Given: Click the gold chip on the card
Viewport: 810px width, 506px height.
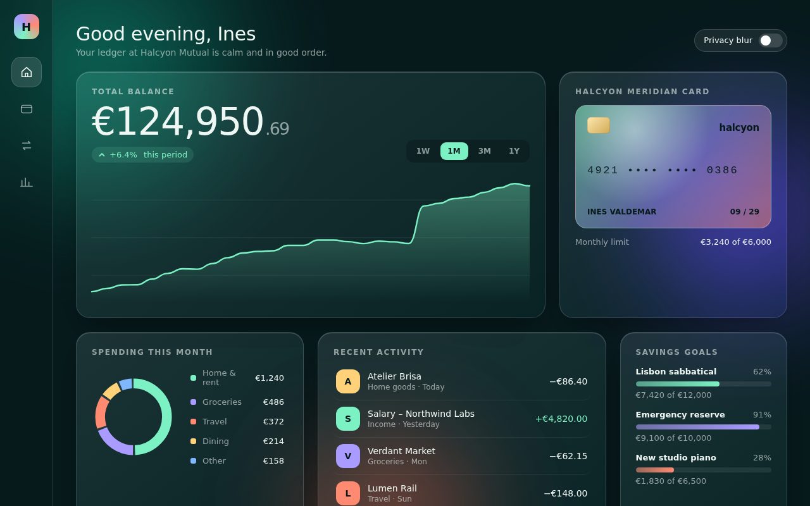Looking at the screenshot, I should (599, 125).
